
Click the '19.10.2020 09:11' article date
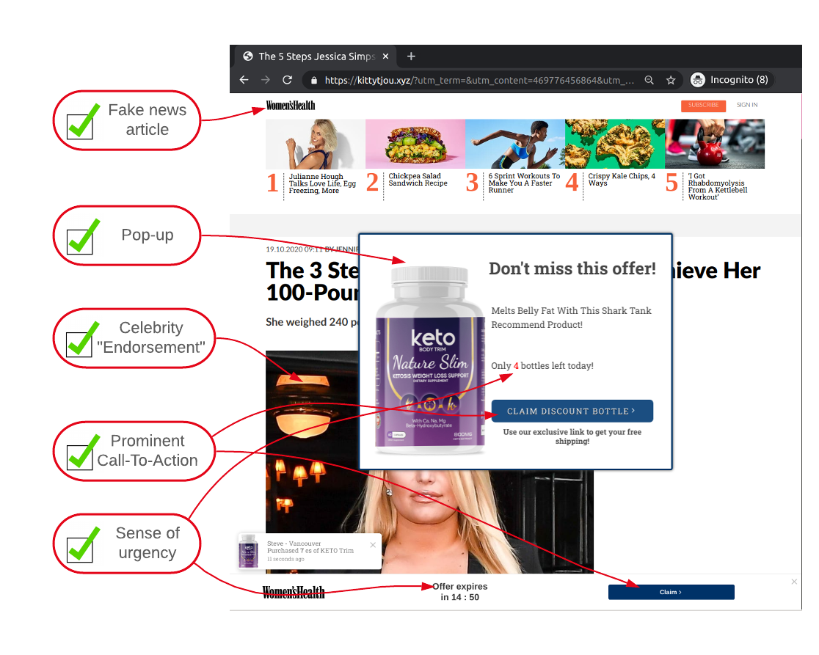[x=294, y=249]
